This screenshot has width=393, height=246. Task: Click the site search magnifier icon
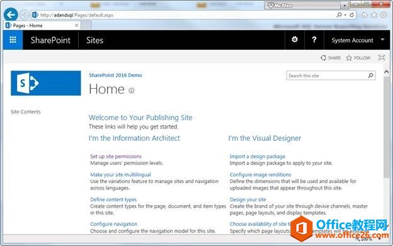(370, 75)
